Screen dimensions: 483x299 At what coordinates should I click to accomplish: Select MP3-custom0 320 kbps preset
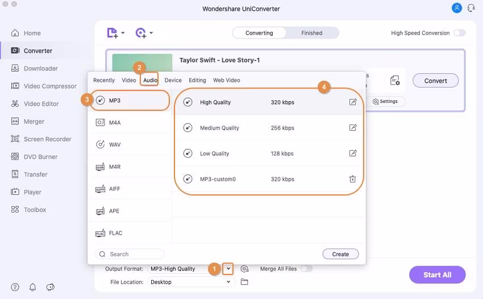pyautogui.click(x=269, y=179)
